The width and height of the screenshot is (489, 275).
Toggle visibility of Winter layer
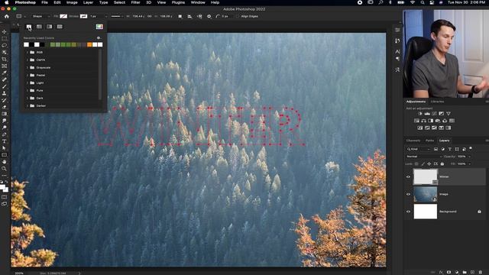click(408, 176)
